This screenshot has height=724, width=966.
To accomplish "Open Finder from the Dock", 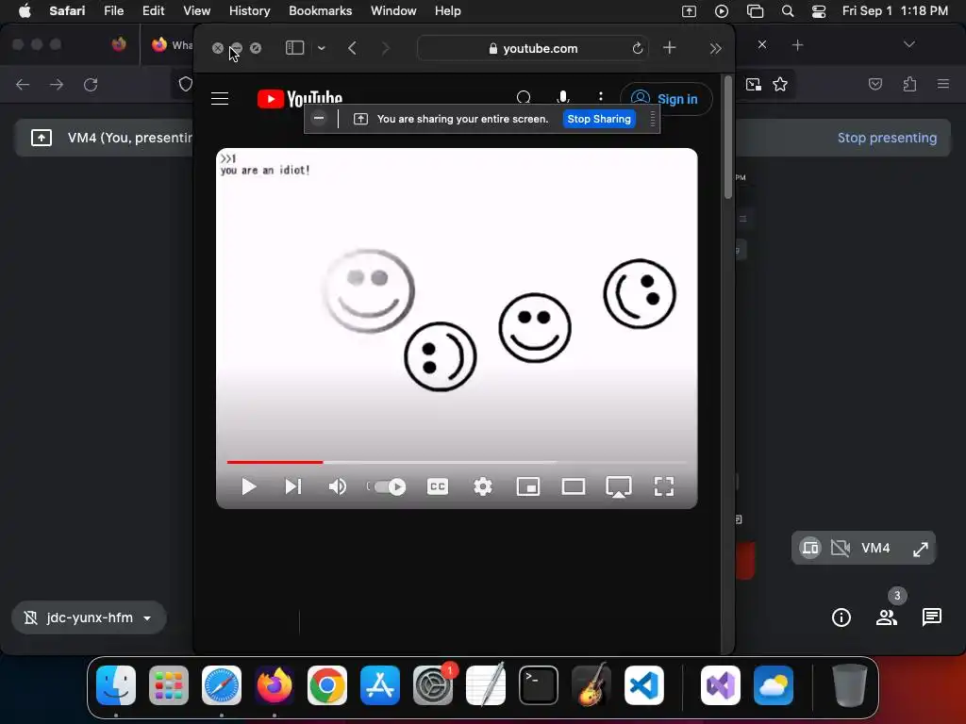I will 116,685.
